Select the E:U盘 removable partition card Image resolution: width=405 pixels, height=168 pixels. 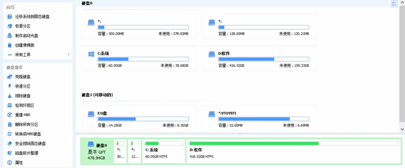(x=139, y=118)
